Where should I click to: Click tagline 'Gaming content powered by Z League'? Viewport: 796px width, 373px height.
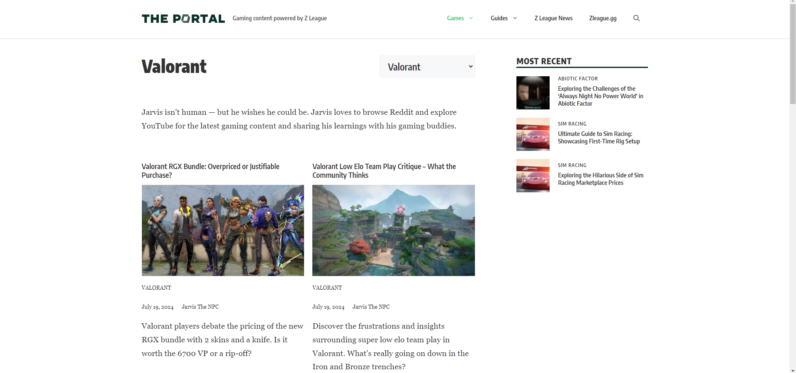pyautogui.click(x=280, y=18)
